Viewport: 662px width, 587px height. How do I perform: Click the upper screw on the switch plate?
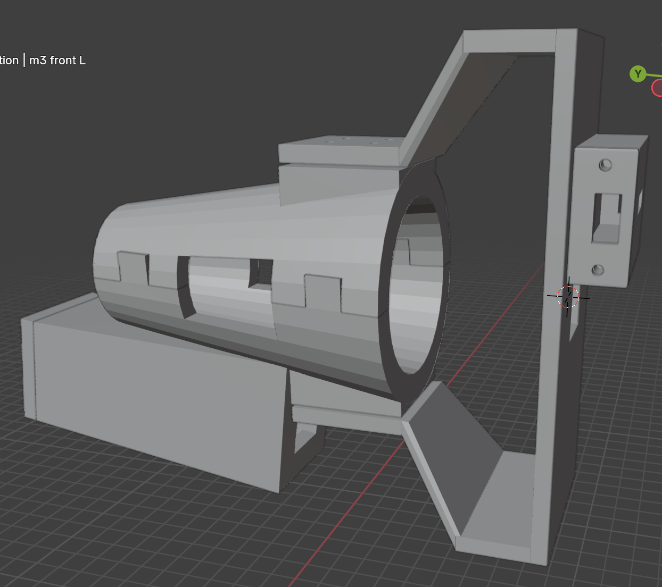[x=605, y=165]
